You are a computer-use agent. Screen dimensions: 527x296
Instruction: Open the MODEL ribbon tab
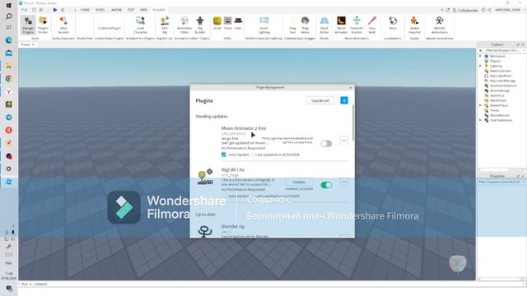click(x=100, y=10)
